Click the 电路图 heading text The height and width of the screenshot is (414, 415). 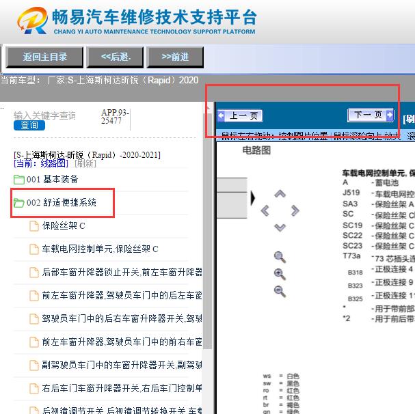(256, 150)
